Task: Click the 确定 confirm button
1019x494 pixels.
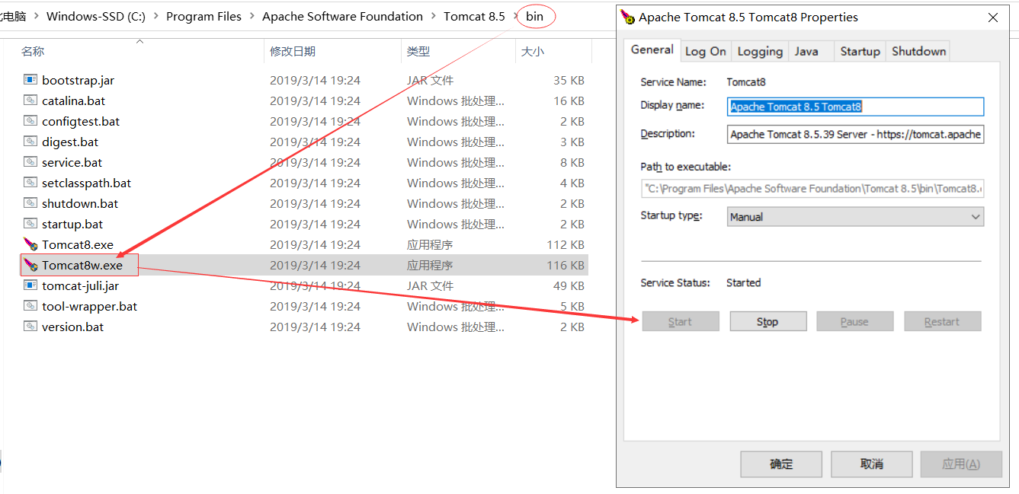Action: click(781, 464)
